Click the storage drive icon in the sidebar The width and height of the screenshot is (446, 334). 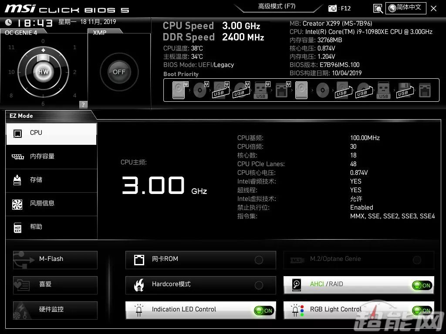coord(17,180)
